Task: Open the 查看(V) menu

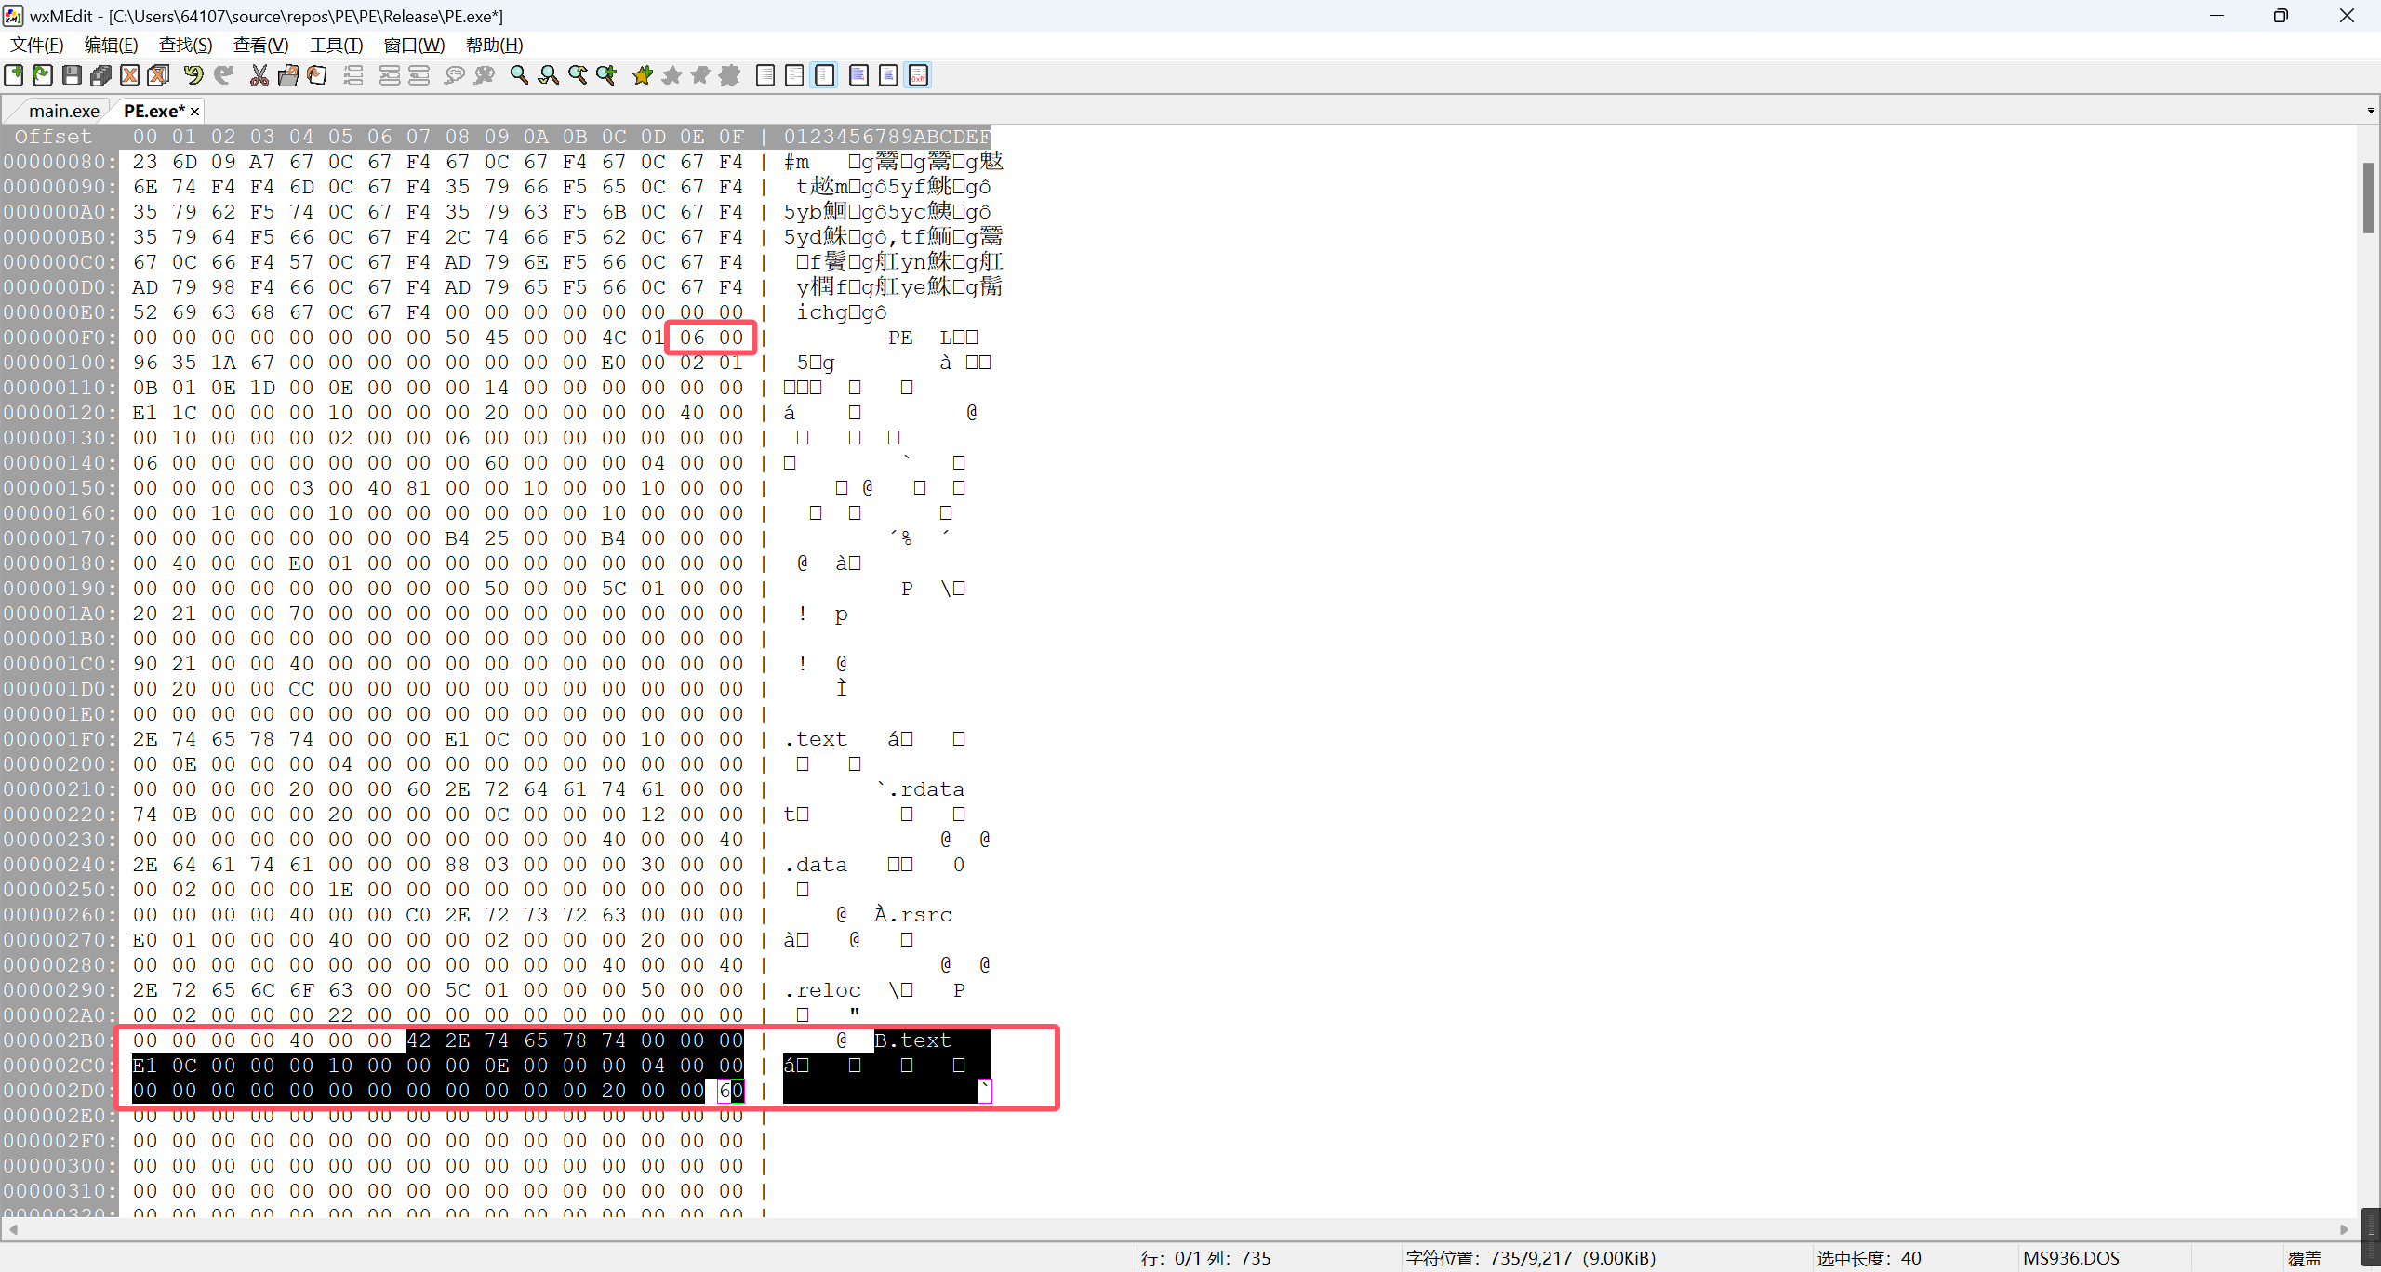Action: coord(260,45)
